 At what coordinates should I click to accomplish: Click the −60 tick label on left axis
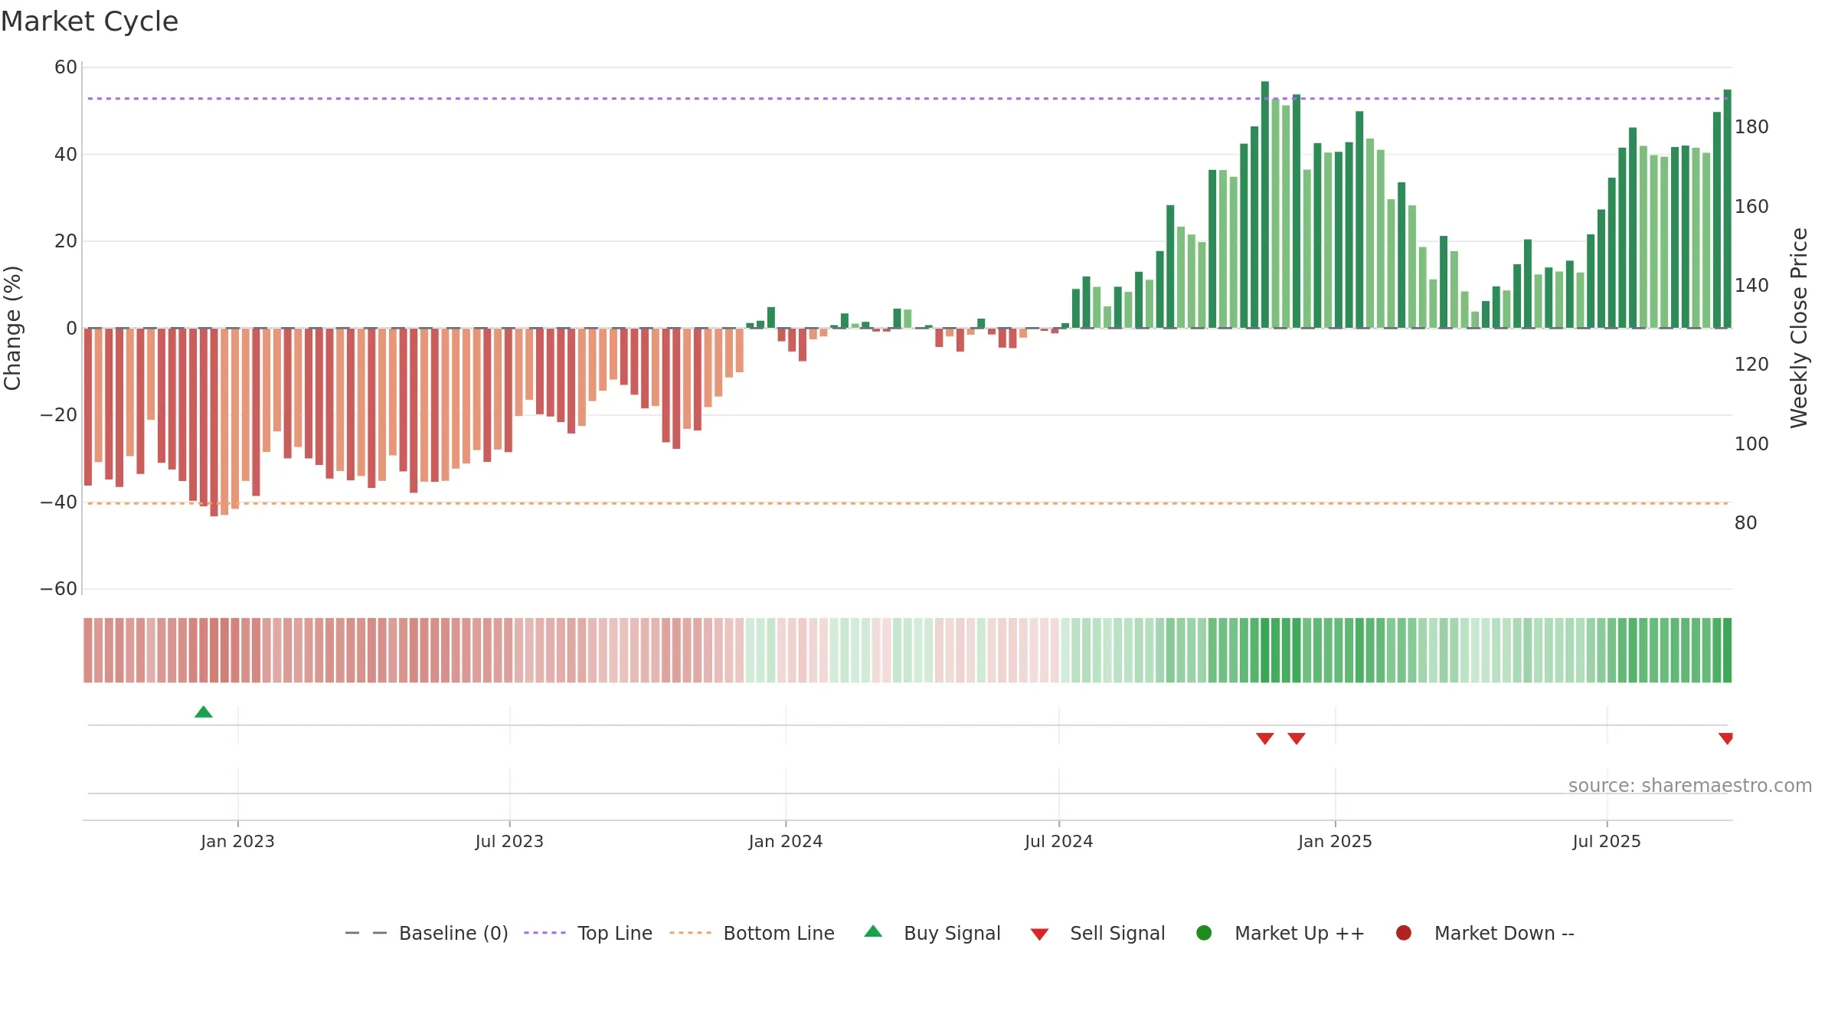[x=59, y=589]
